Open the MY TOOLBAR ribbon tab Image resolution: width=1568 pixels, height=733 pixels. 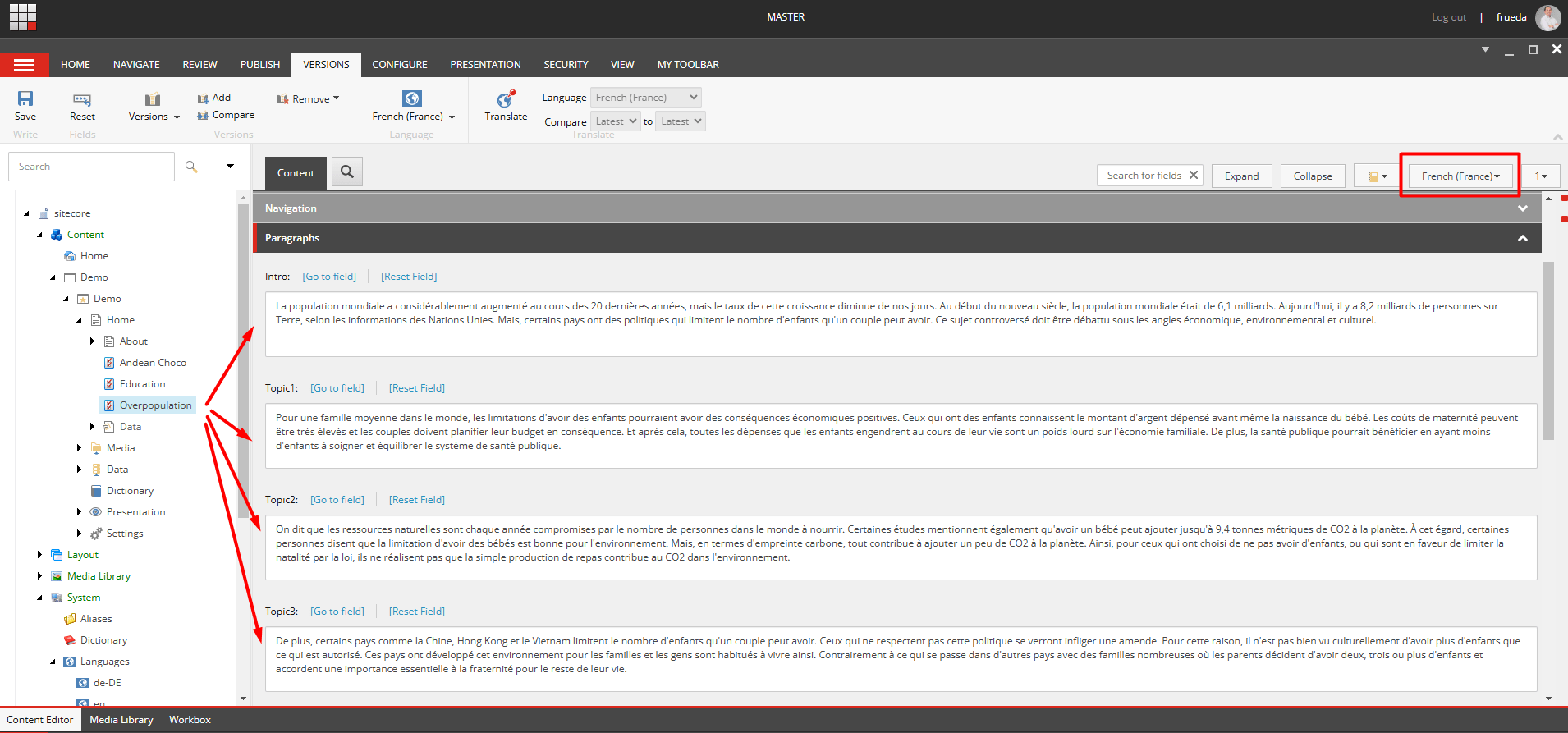pyautogui.click(x=688, y=65)
